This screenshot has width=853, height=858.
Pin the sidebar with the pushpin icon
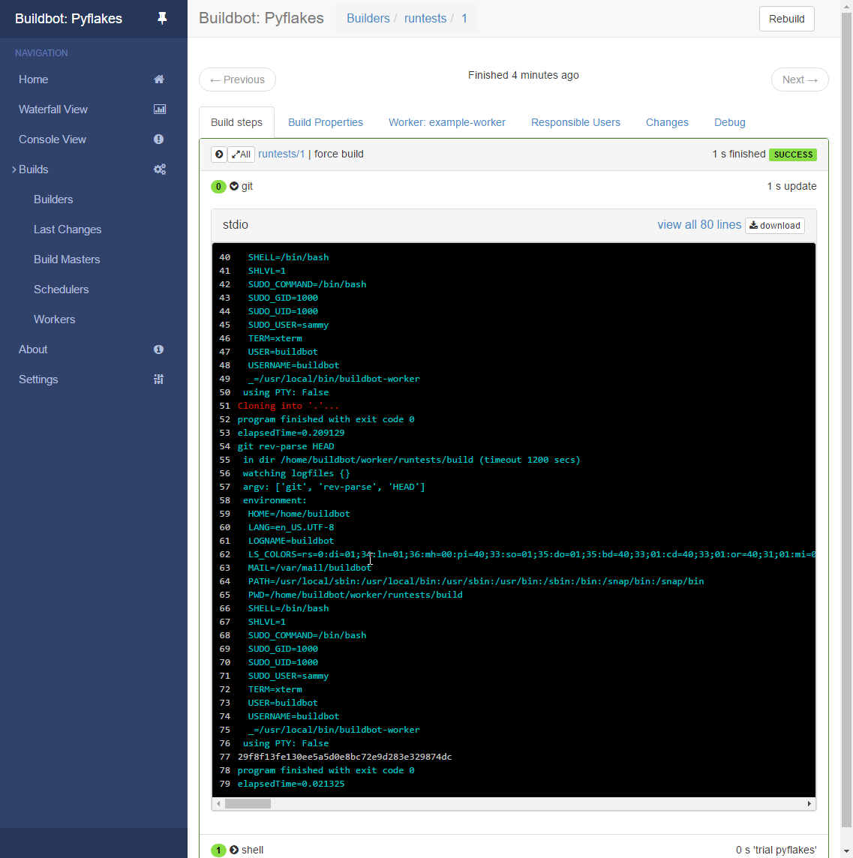point(161,19)
